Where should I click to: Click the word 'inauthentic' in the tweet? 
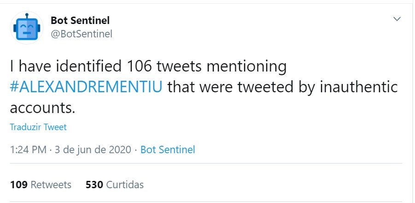359,87
